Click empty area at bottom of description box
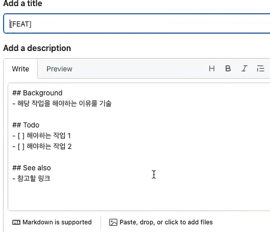 [139, 197]
